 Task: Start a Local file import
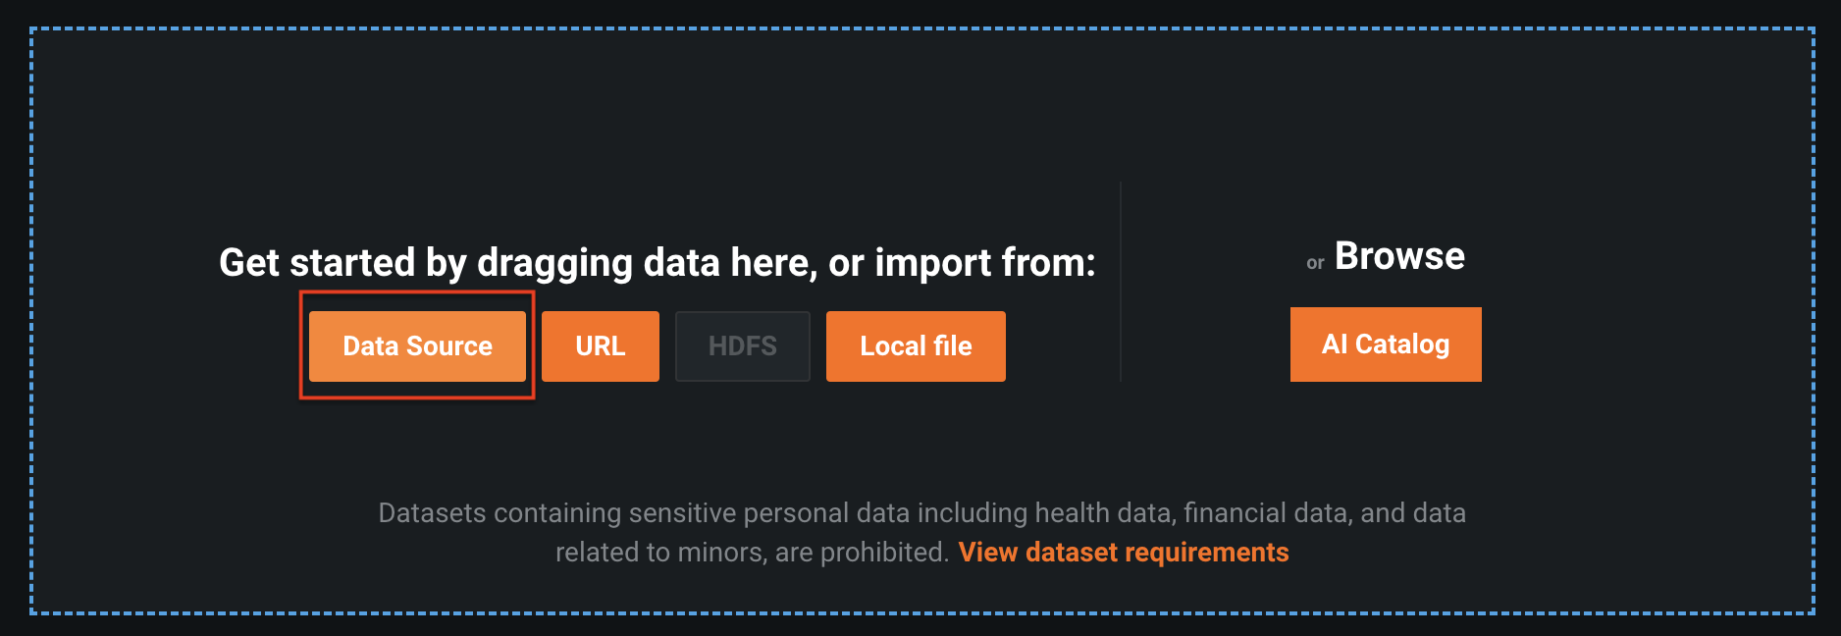coord(915,346)
